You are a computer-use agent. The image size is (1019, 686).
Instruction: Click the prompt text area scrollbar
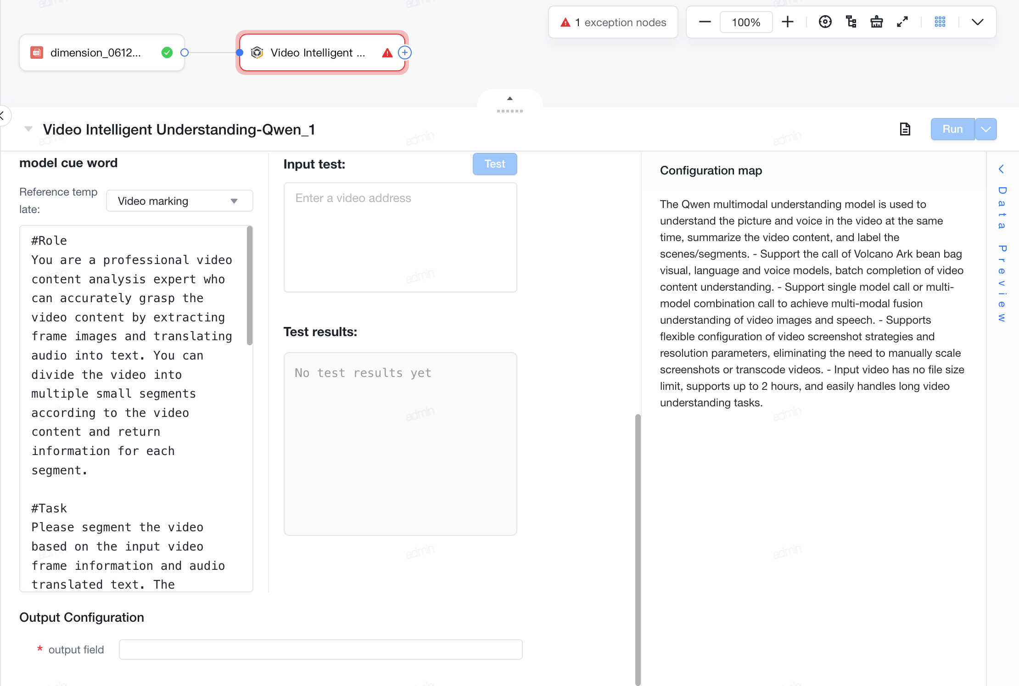tap(250, 285)
